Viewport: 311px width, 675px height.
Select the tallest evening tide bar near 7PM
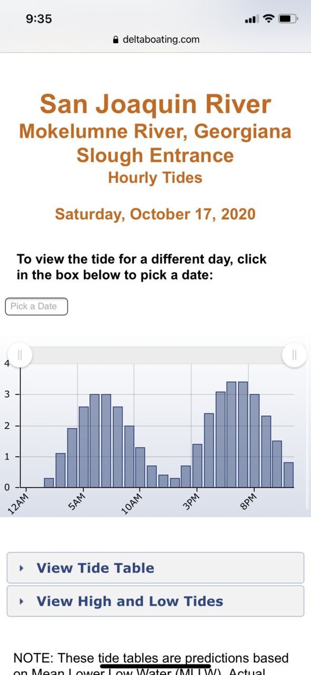[243, 435]
